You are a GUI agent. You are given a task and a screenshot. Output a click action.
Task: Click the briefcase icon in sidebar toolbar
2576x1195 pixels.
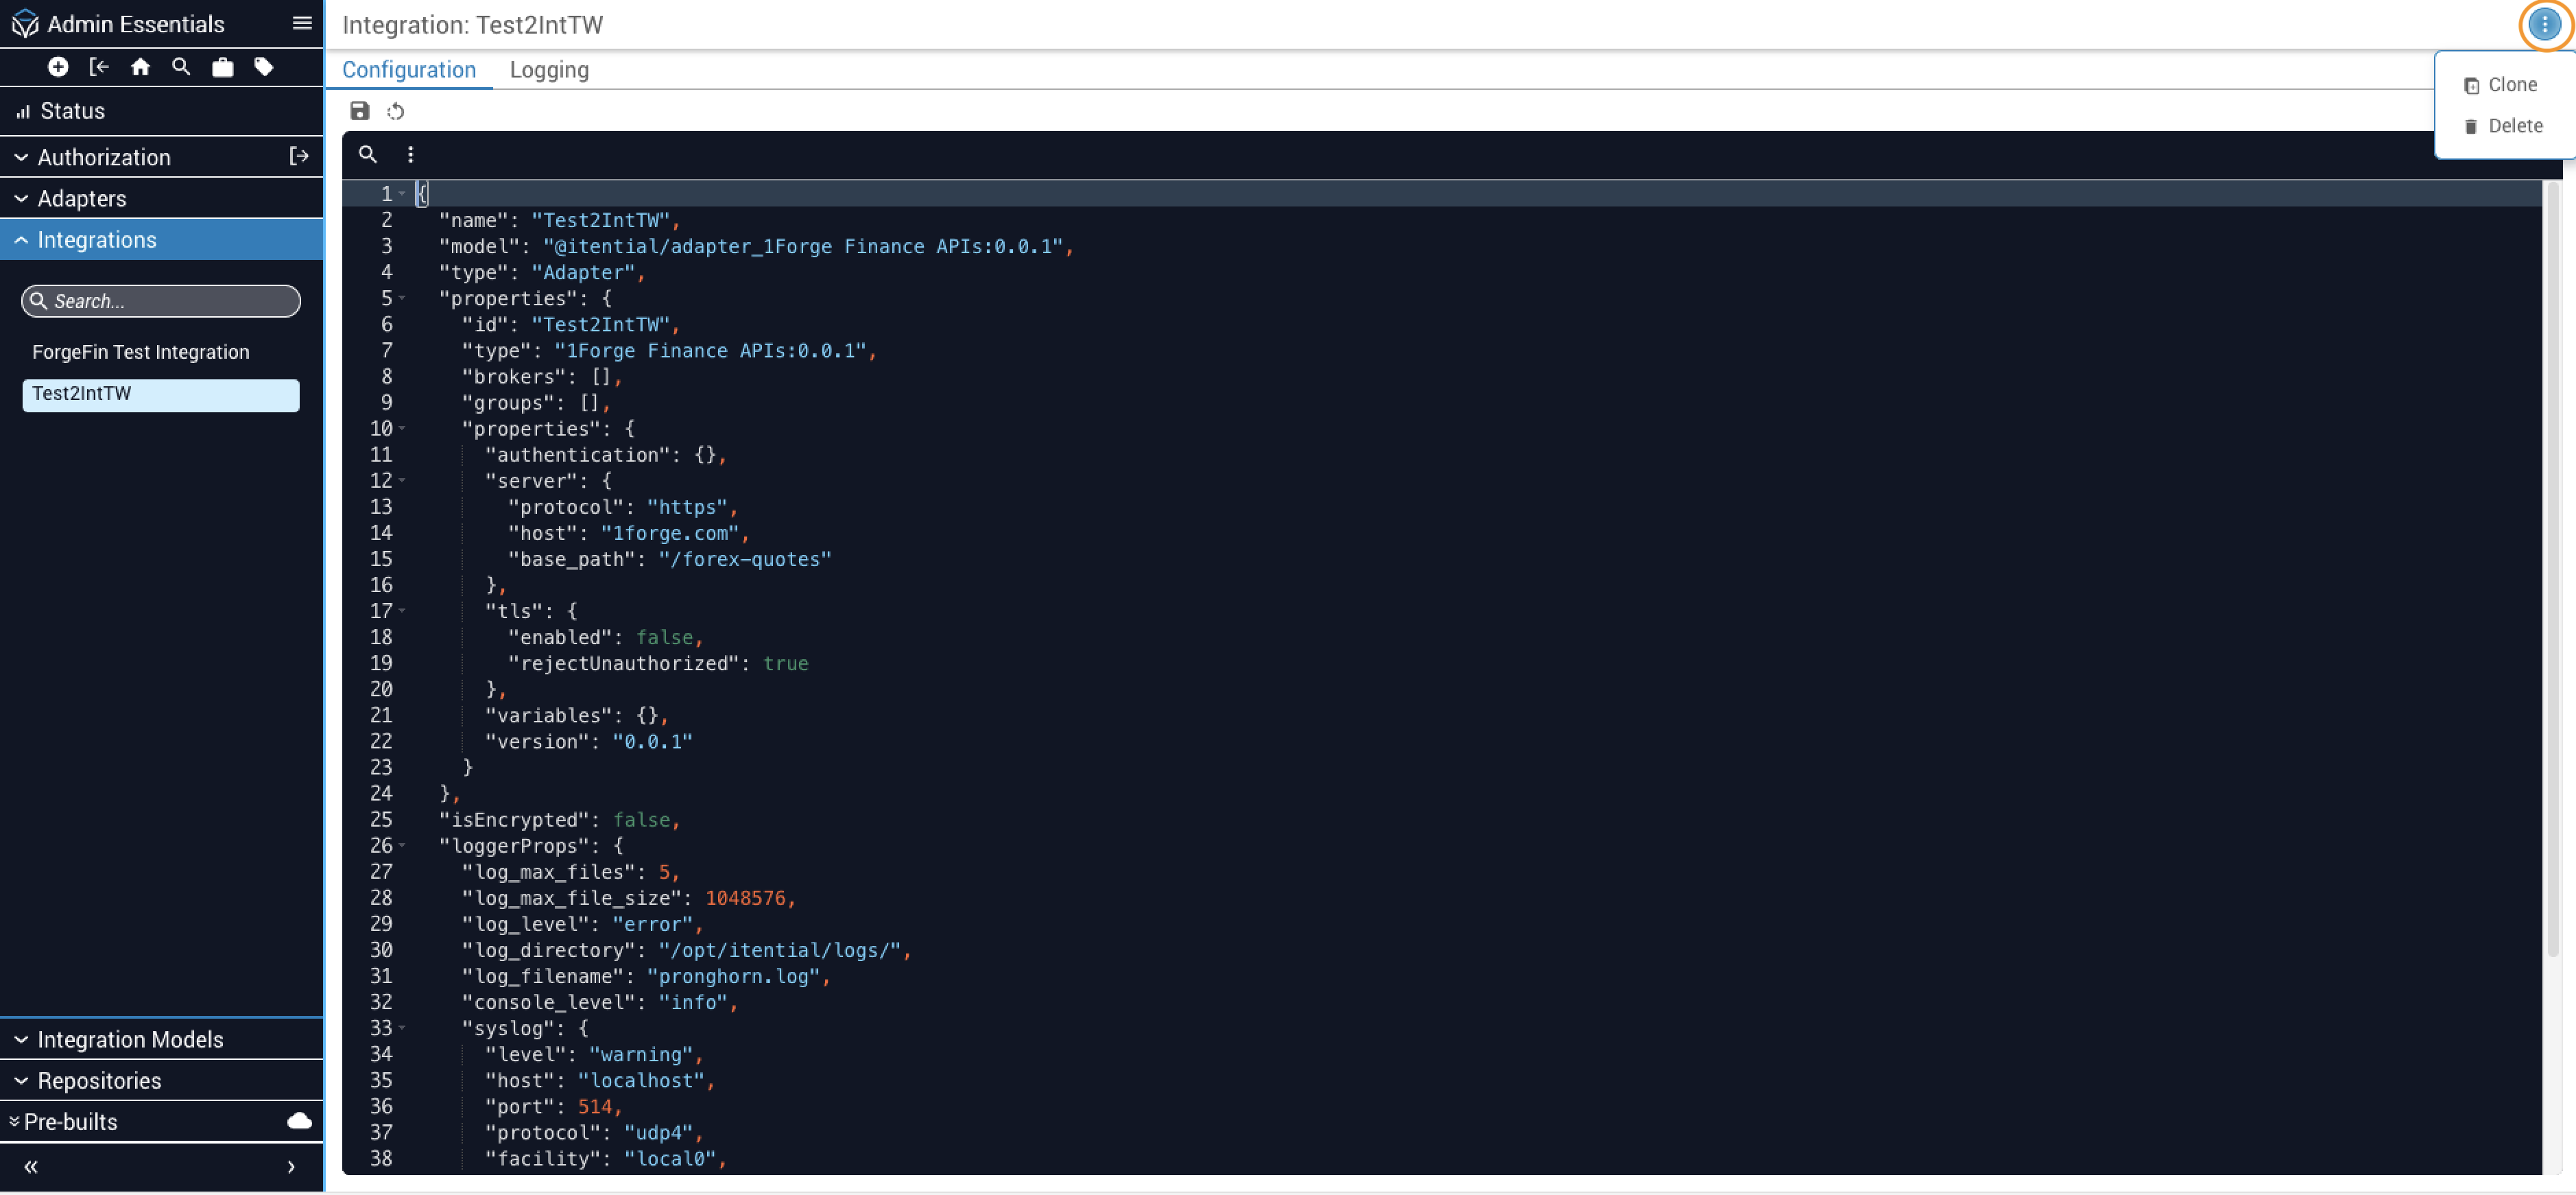tap(222, 67)
